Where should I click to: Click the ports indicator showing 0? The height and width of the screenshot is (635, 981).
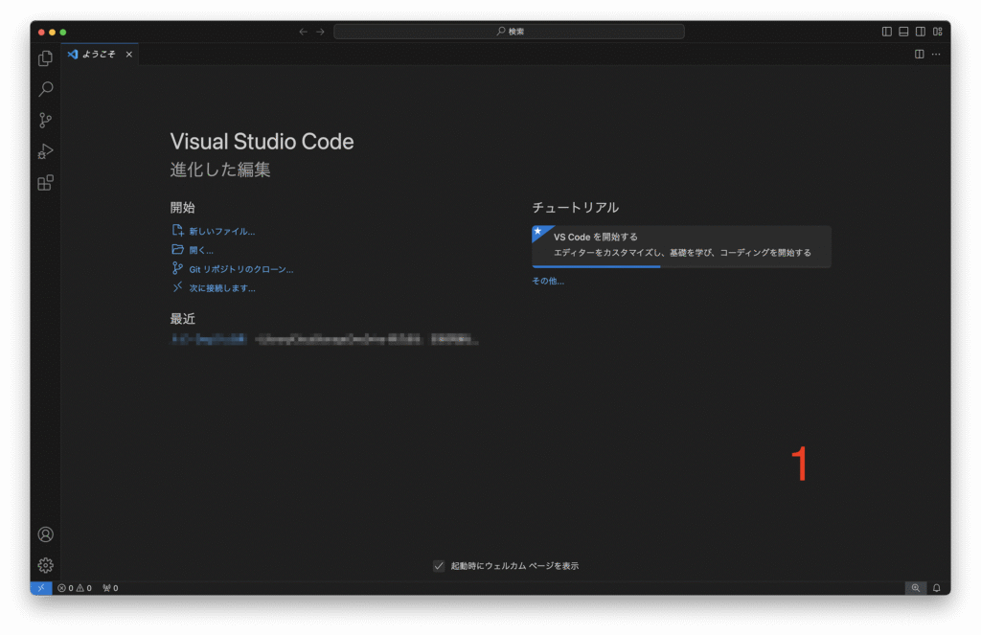tap(110, 588)
